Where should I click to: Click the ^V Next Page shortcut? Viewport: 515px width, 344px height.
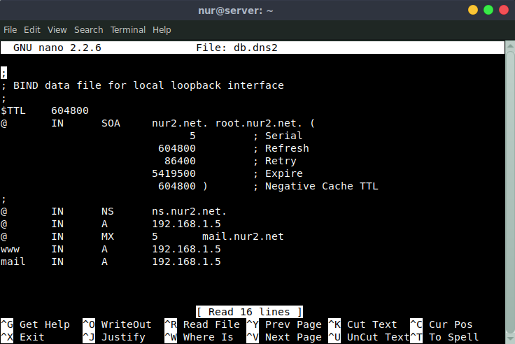[284, 337]
